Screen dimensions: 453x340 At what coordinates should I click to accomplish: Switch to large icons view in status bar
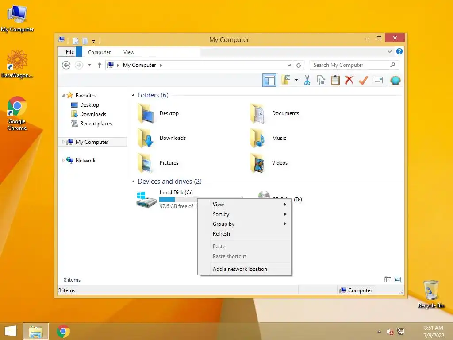click(398, 279)
